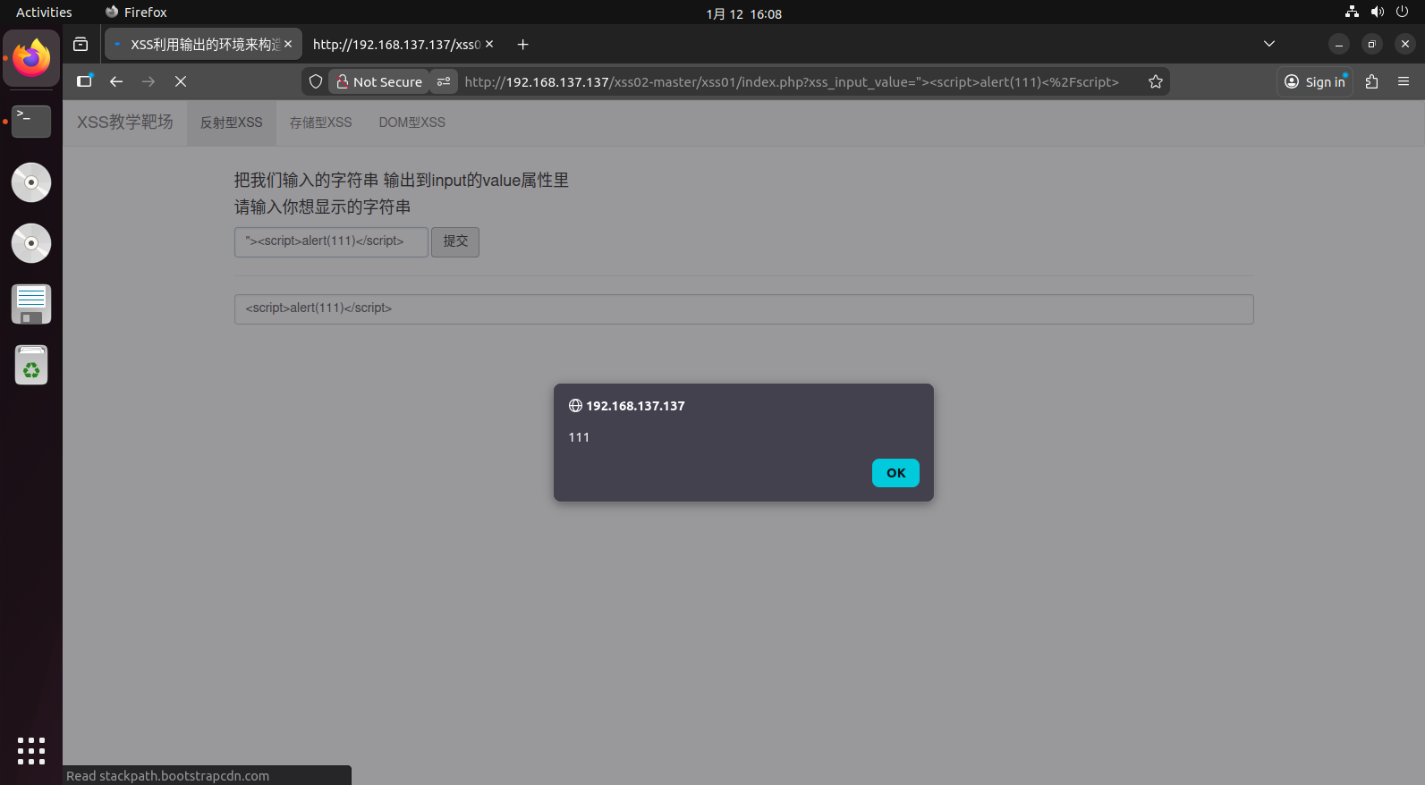Click Sign in button
This screenshot has height=785, width=1425.
tap(1315, 81)
